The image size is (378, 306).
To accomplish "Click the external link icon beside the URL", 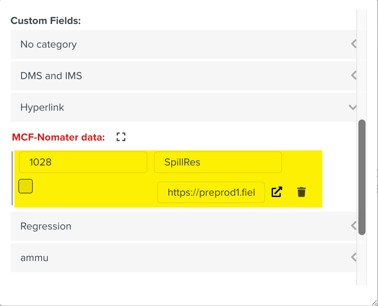I will click(x=276, y=192).
